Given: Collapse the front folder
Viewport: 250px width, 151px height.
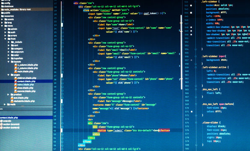Looking at the screenshot, I should click(5, 39).
